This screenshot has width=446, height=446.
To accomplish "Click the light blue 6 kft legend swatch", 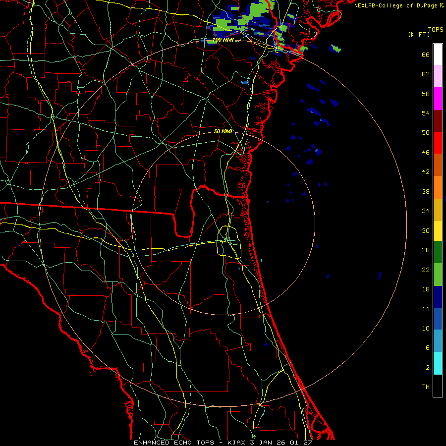I will (438, 341).
